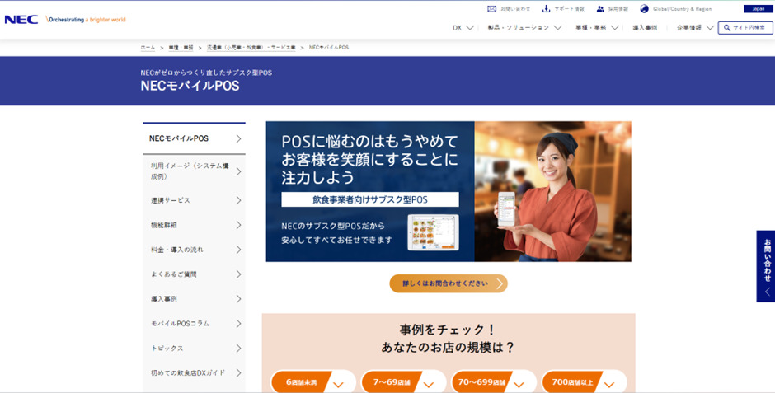Viewport: 775px width, 393px height.
Task: Select 連携サービス in the sidebar
Action: pyautogui.click(x=195, y=200)
